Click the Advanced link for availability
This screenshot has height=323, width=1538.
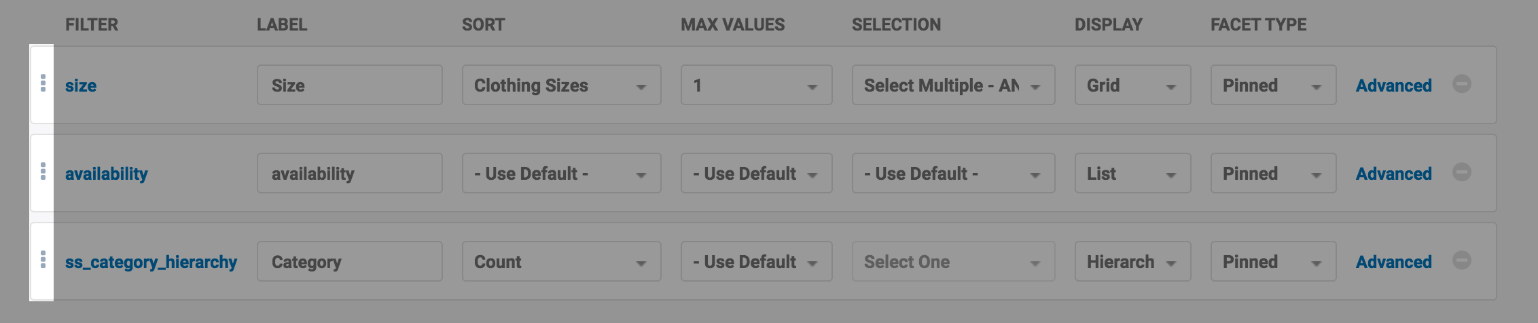1393,174
